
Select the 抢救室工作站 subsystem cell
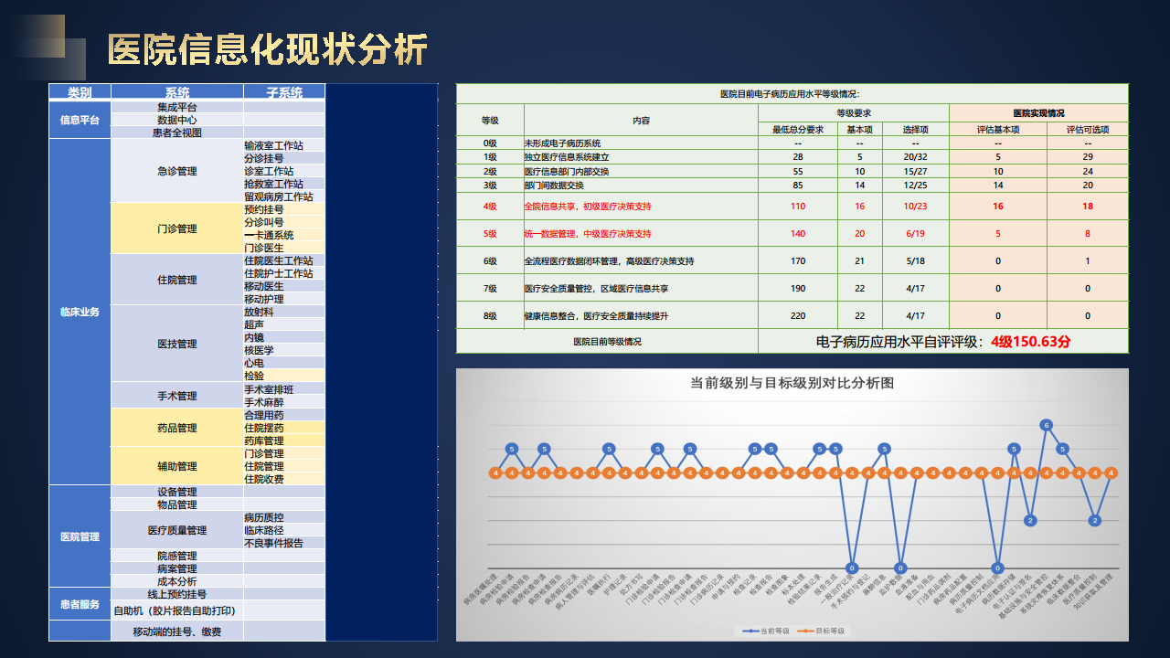[x=284, y=184]
